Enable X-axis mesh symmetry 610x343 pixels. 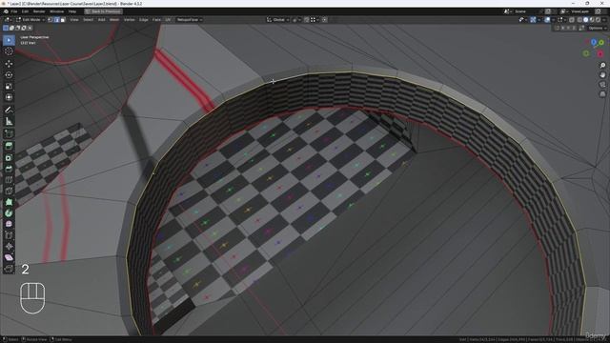pyautogui.click(x=563, y=28)
